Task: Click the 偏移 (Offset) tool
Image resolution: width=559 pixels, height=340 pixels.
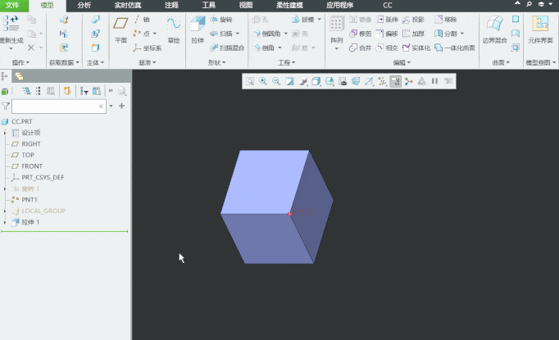Action: click(387, 34)
